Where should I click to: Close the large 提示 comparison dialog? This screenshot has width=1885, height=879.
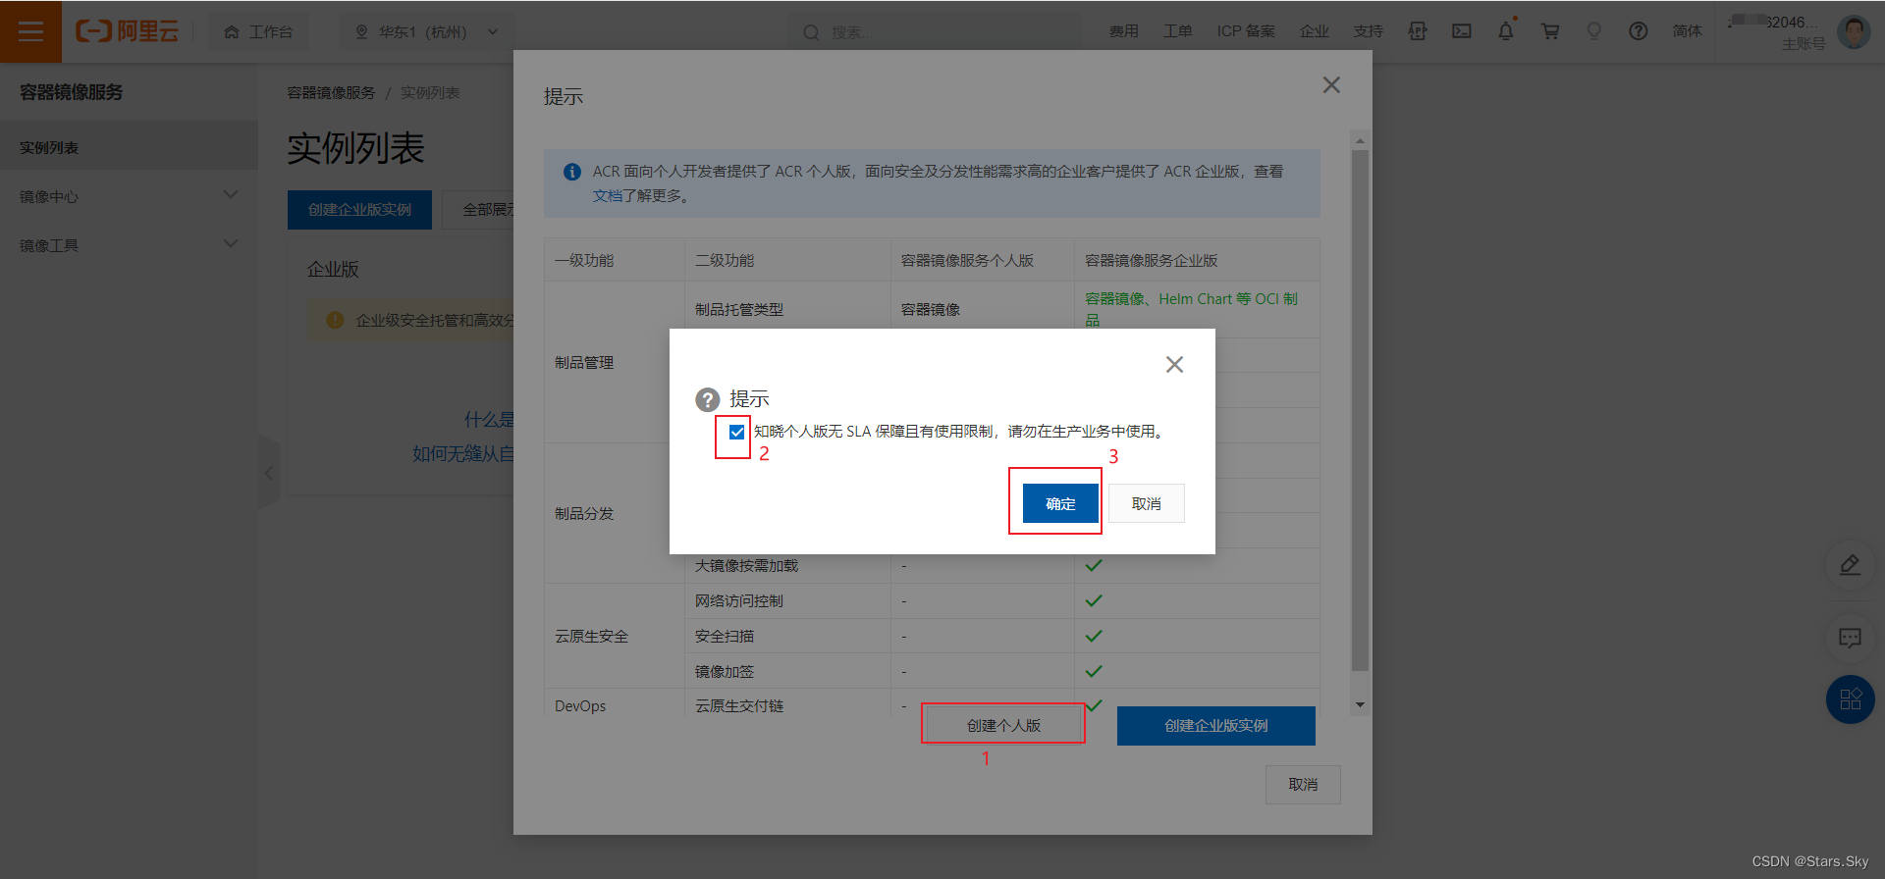pos(1331,85)
